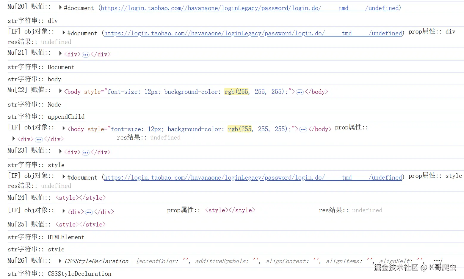This screenshot has width=464, height=279.
Task: Click the 'Mu[22] 赋值::' label
Action: pos(29,90)
